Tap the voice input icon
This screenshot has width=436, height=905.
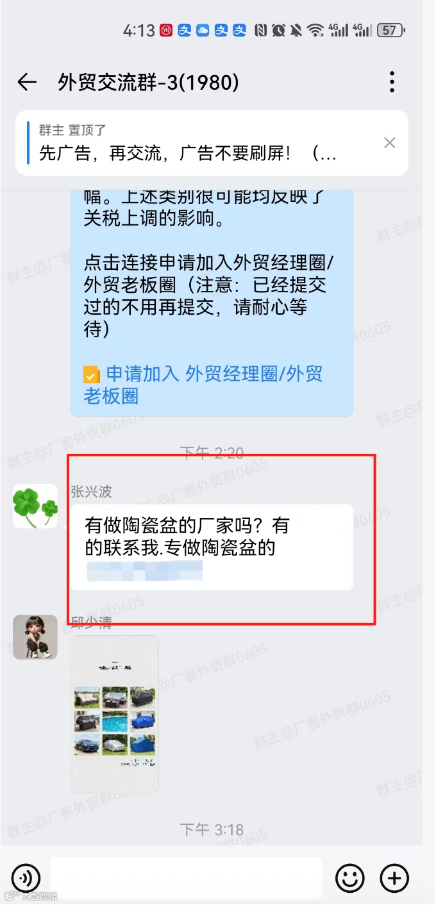click(26, 877)
